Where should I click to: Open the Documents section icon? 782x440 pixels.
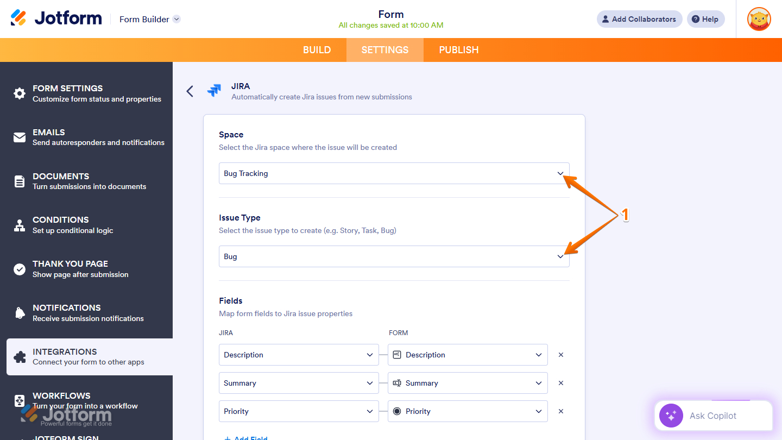[20, 181]
